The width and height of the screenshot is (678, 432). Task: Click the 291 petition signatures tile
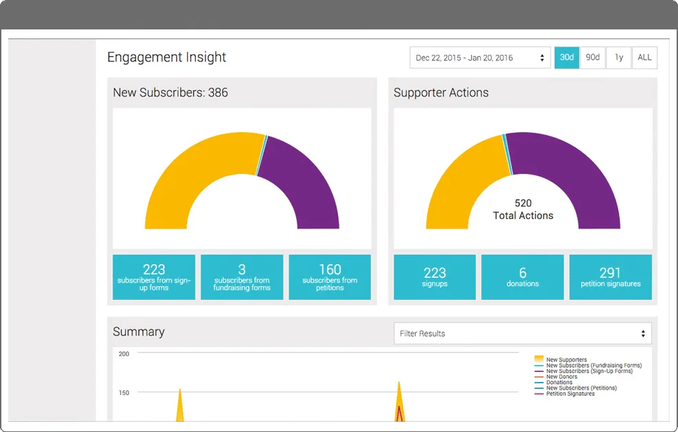click(611, 277)
